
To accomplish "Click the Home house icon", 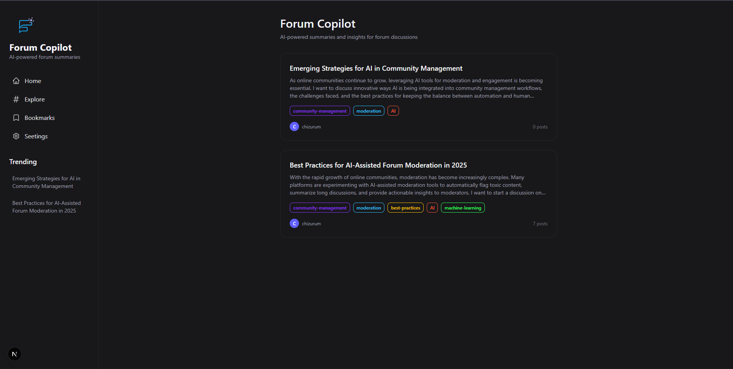I will coord(16,81).
